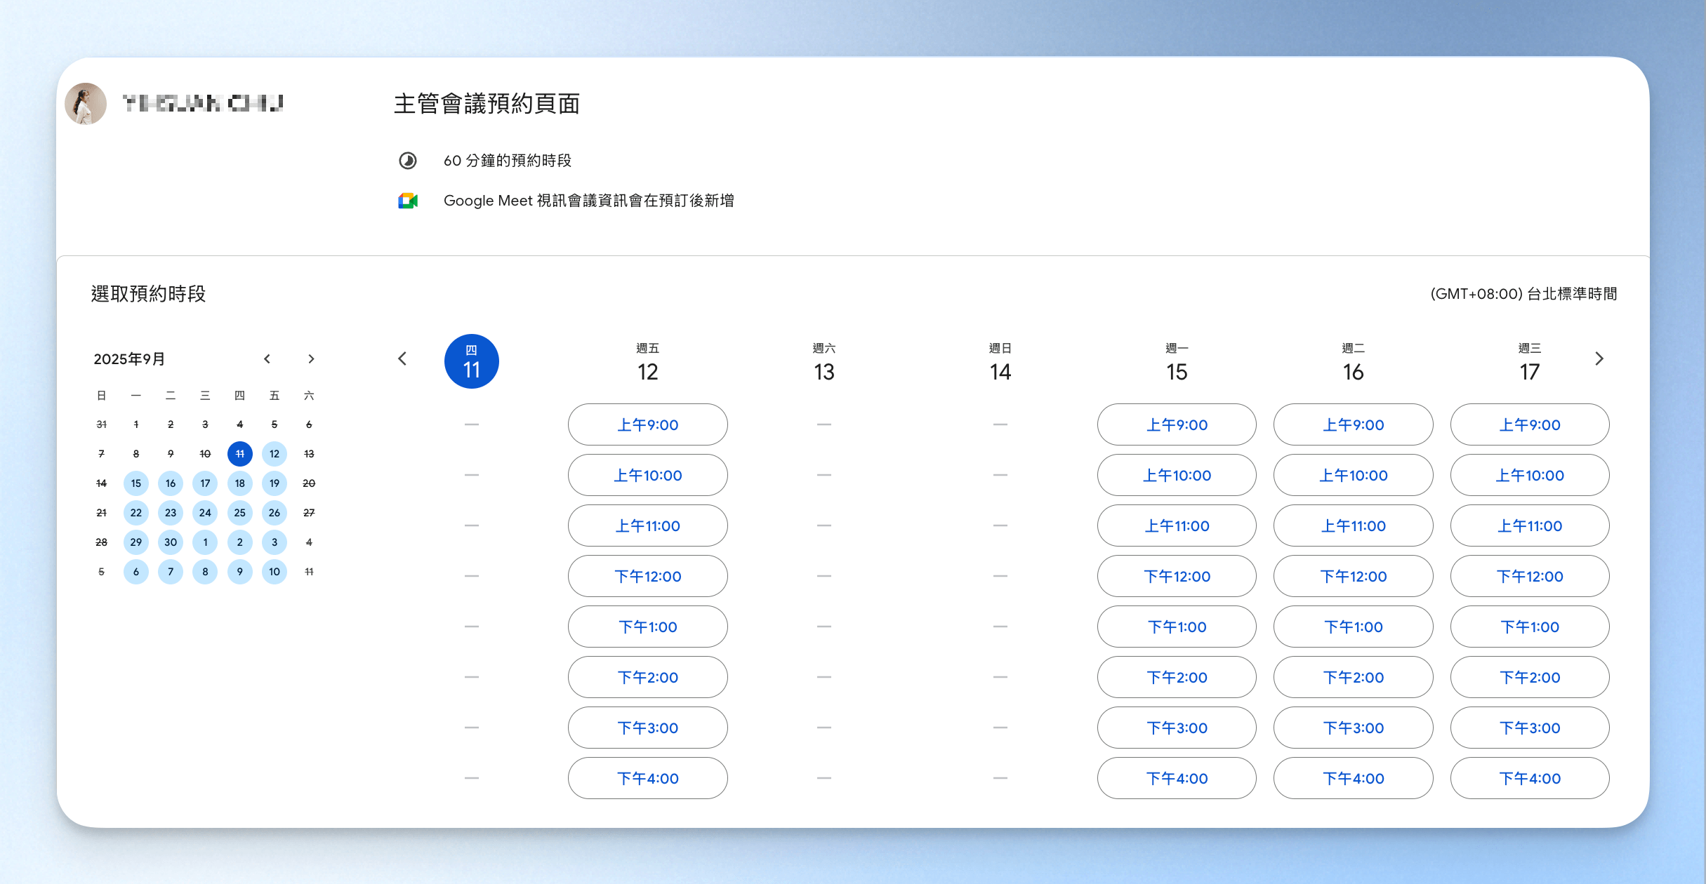This screenshot has height=884, width=1706.
Task: Book Monday 15 slot at 下午2:00
Action: pyautogui.click(x=1177, y=677)
